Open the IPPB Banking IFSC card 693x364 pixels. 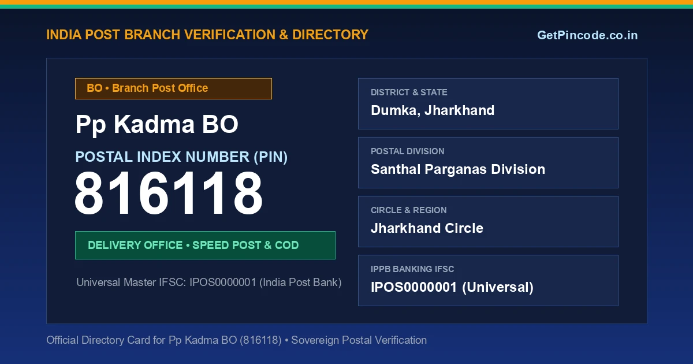[x=488, y=280]
